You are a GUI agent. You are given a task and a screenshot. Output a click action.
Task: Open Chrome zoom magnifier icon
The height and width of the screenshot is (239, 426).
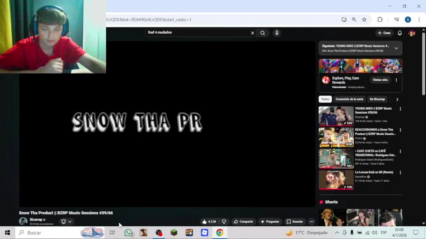354,20
